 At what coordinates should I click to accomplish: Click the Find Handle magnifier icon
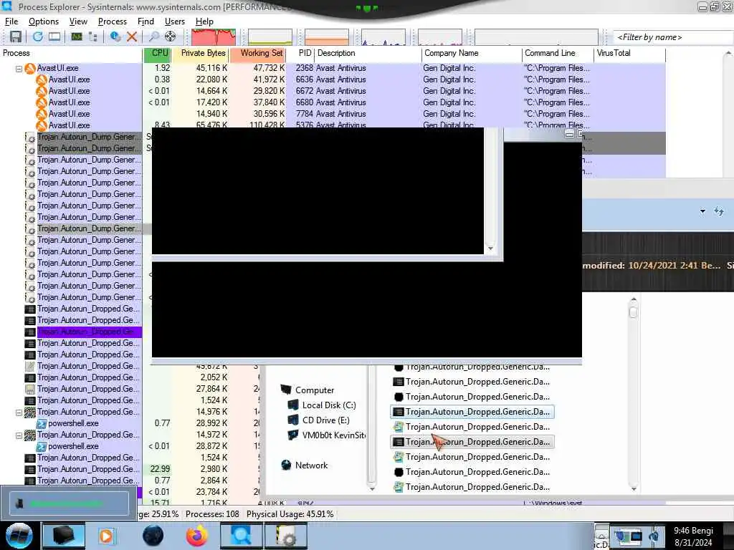153,37
